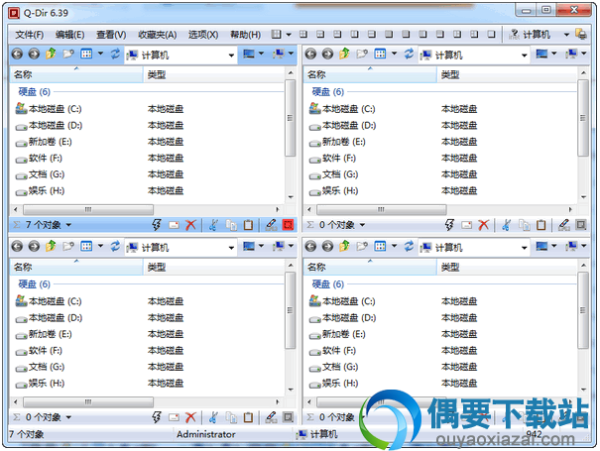Image resolution: width=600 pixels, height=451 pixels.
Task: Select 本地磁盘 (C:) in top-left pane
Action: tap(49, 109)
